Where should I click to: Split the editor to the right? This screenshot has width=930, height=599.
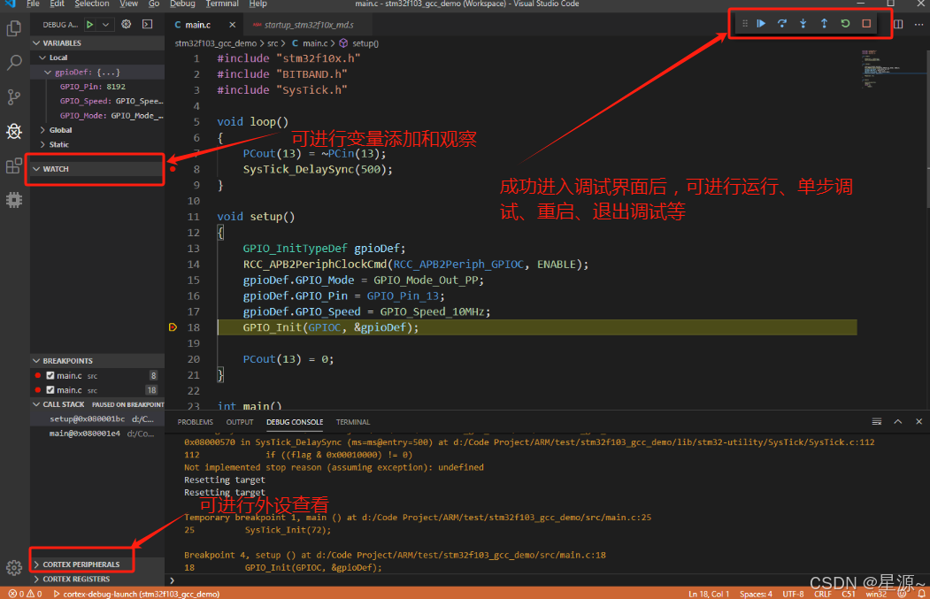tap(898, 24)
